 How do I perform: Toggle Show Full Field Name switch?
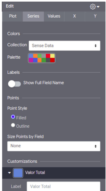[x=14, y=84]
